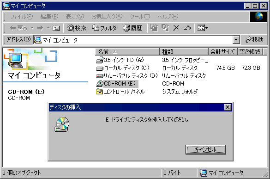270x179 pixels.
Task: Select the コントロール パネル folder icon
Action: pyautogui.click(x=100, y=92)
